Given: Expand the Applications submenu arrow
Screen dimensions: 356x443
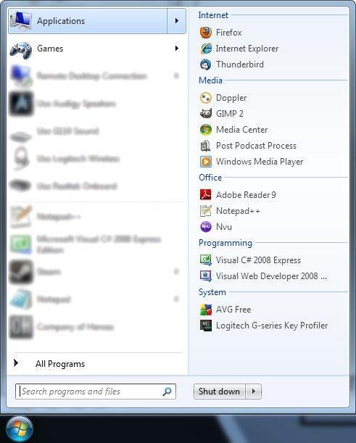Looking at the screenshot, I should (177, 21).
